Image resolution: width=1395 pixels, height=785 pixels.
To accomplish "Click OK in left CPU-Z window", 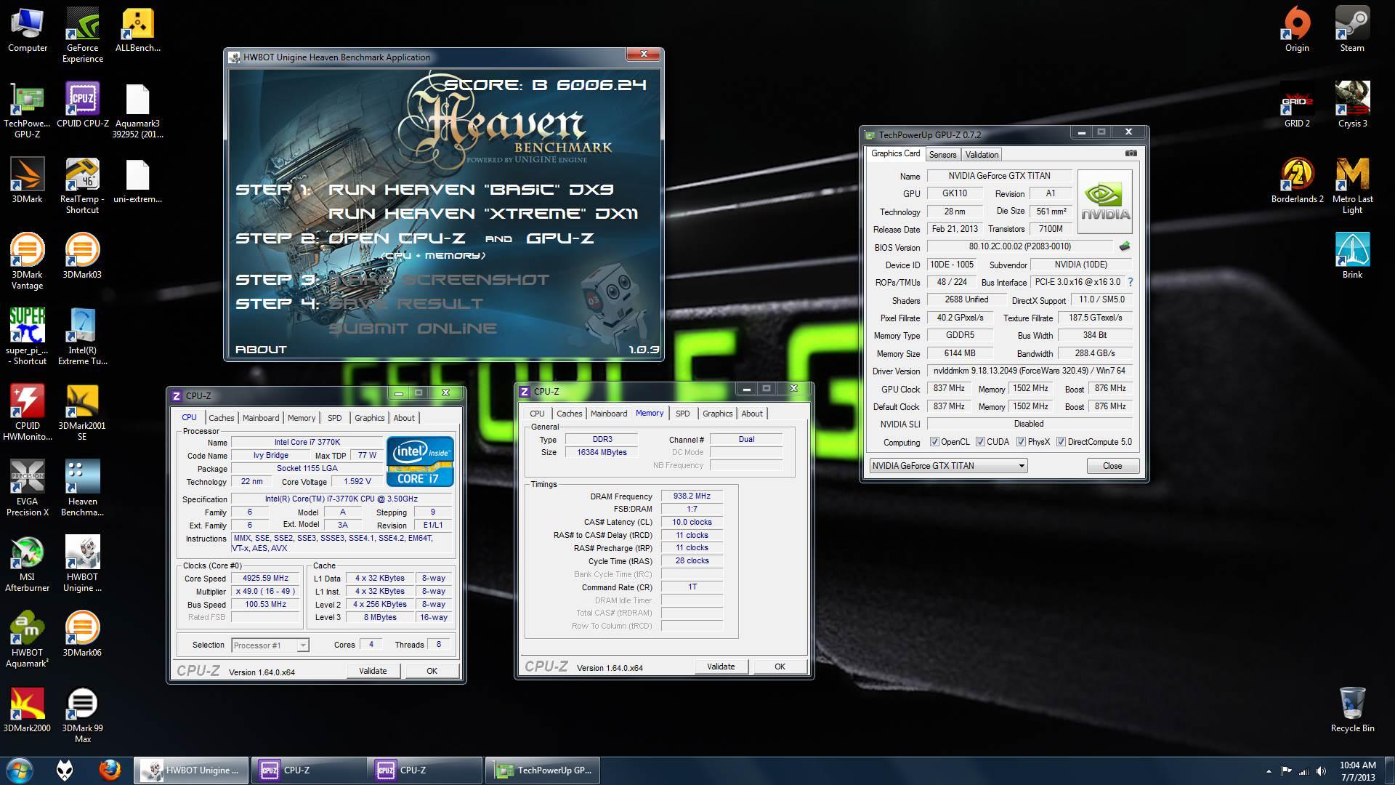I will pos(432,671).
